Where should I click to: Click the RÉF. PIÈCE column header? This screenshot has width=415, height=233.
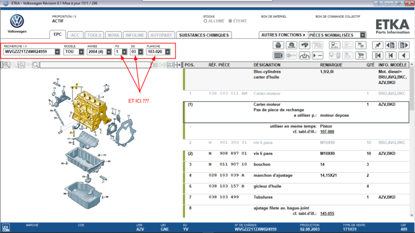[x=219, y=65]
